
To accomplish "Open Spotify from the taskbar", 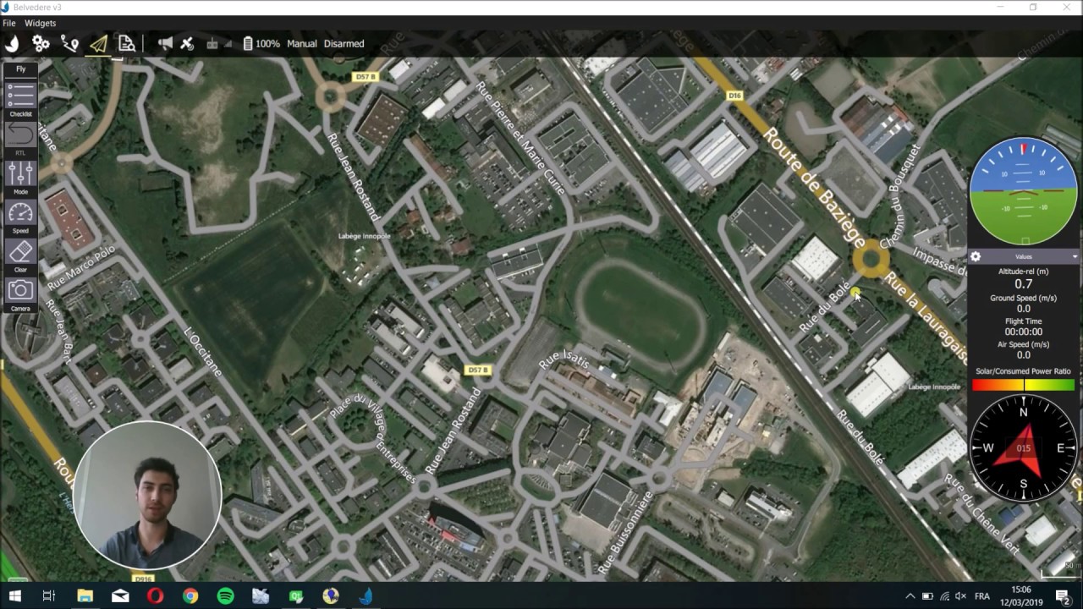I will [225, 596].
